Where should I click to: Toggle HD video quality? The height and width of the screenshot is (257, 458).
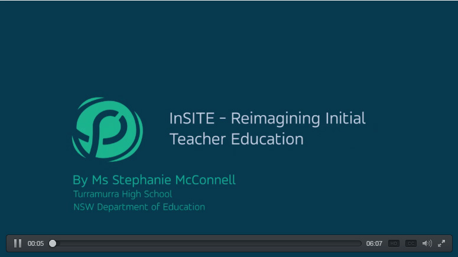coord(394,243)
